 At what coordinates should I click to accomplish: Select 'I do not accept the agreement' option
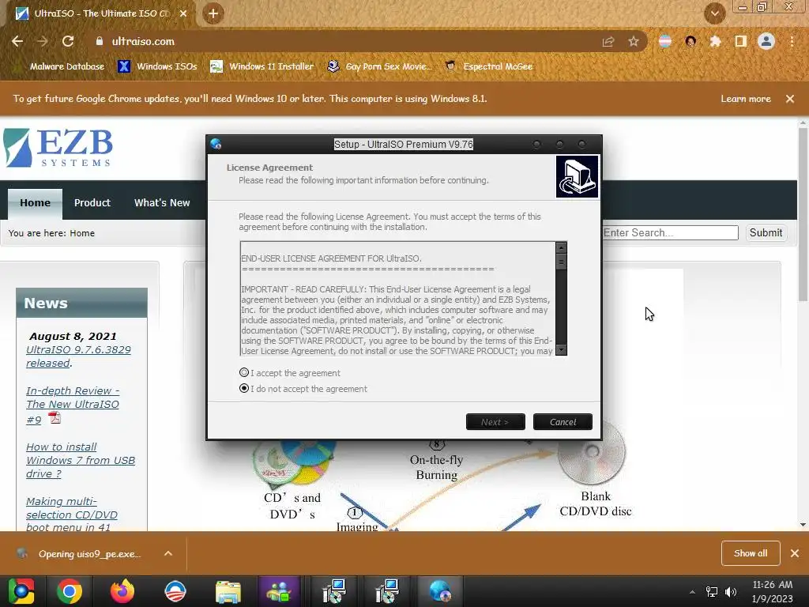point(244,388)
